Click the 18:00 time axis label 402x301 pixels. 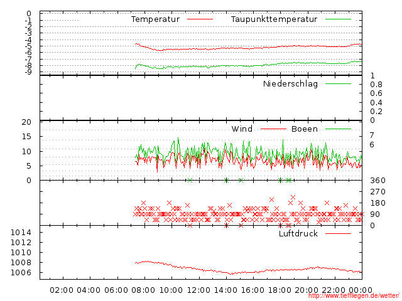280,290
